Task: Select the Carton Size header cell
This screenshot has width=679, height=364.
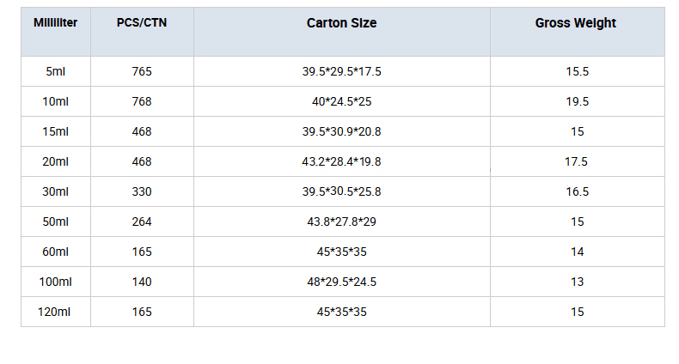Action: (342, 32)
